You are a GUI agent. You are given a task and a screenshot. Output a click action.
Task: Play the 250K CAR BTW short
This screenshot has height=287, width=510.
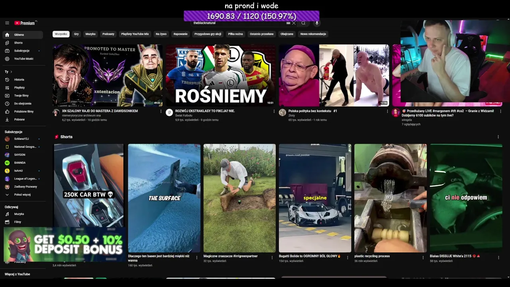point(89,185)
